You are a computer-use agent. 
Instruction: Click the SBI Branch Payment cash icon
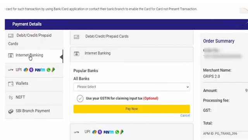11,111
